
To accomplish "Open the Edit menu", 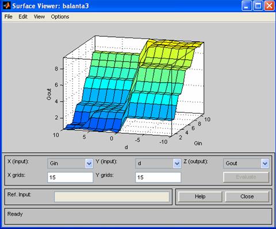I will coord(23,17).
